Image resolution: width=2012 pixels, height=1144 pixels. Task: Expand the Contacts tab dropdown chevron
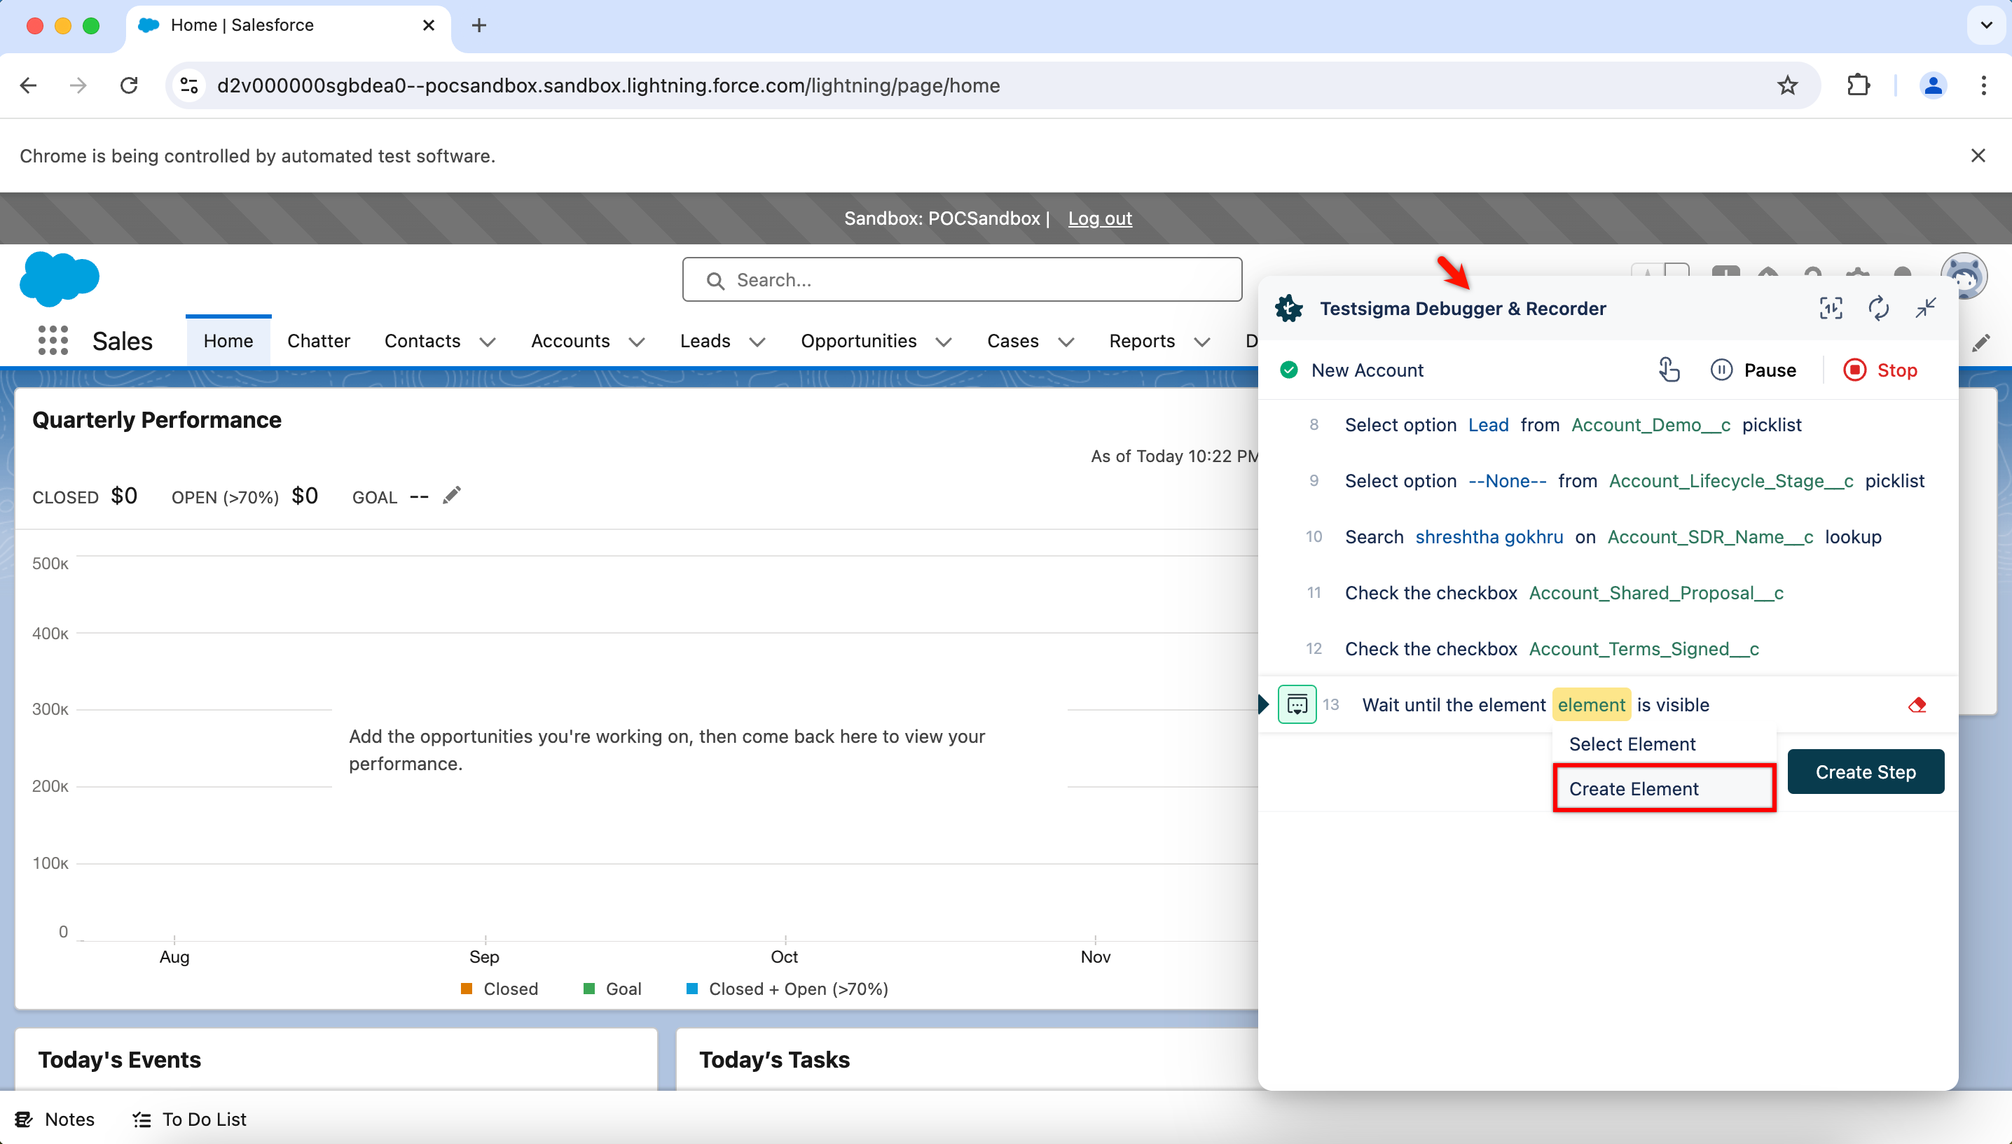[488, 342]
